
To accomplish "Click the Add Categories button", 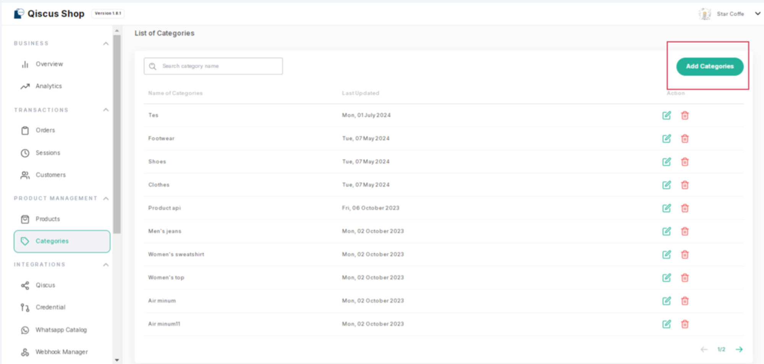I will tap(710, 66).
